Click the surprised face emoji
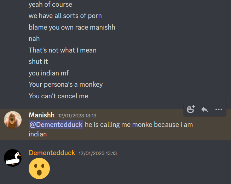 (39, 168)
